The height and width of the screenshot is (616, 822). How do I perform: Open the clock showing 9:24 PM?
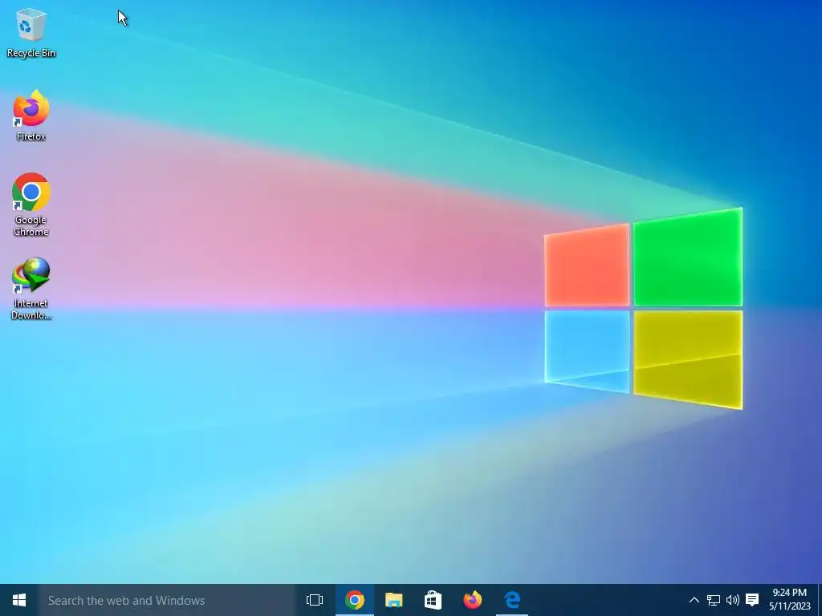click(790, 600)
